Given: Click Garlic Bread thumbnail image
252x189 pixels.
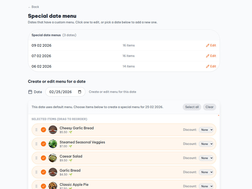Looking at the screenshot, I should click(53, 172).
